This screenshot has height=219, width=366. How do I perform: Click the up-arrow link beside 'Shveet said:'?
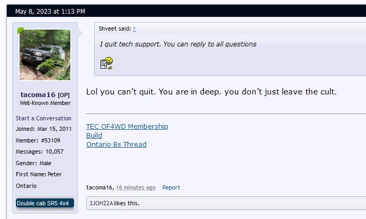[134, 29]
